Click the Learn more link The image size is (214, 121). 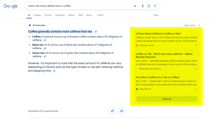click(189, 25)
